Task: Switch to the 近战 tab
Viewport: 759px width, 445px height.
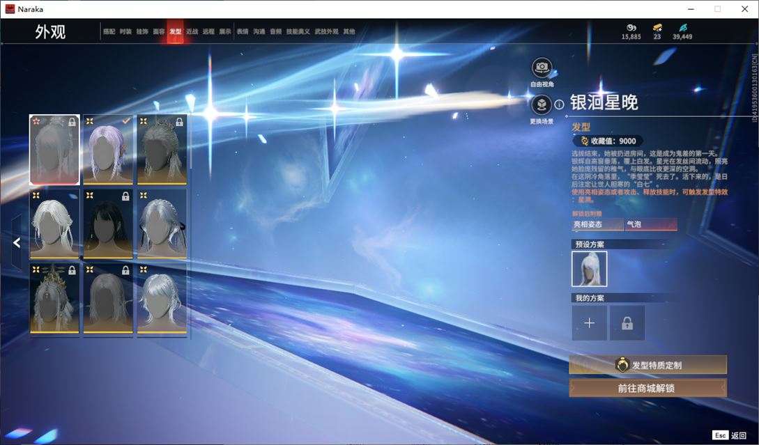Action: tap(192, 31)
